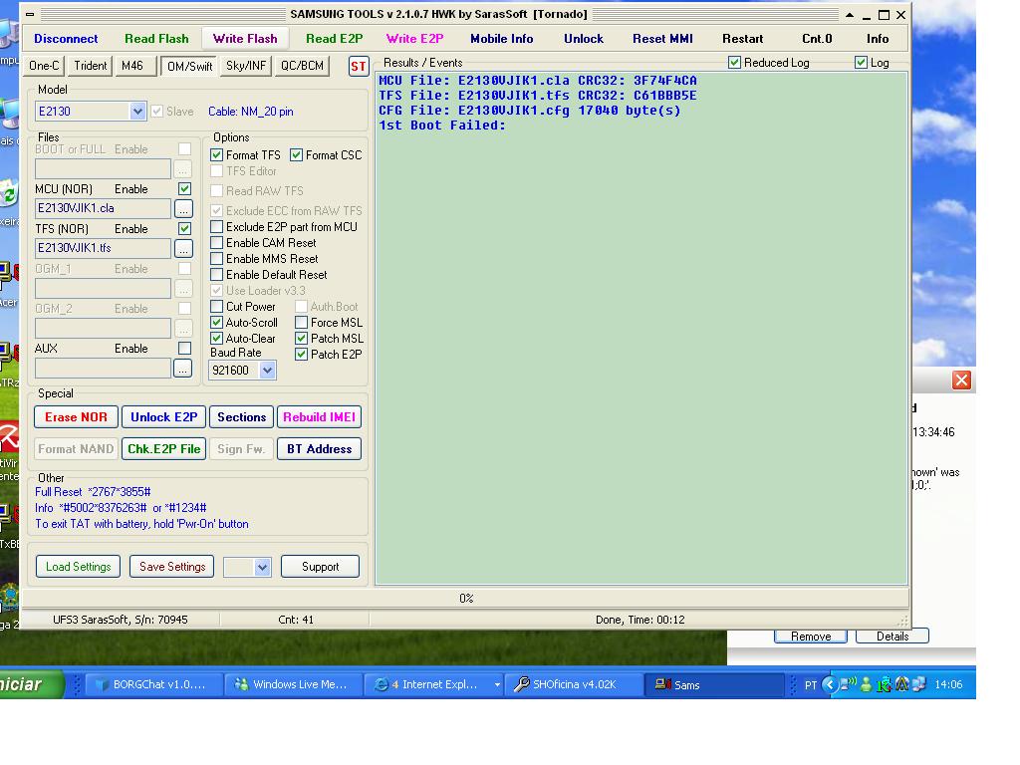Screen dimensions: 1020x765
Task: Toggle the TFS (NOR) Enable checkbox
Action: point(184,228)
